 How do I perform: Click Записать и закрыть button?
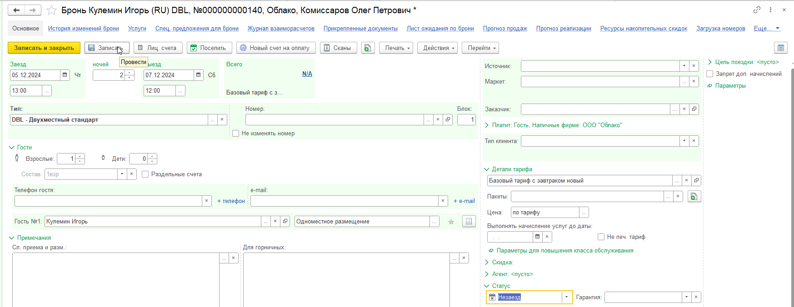tap(44, 48)
